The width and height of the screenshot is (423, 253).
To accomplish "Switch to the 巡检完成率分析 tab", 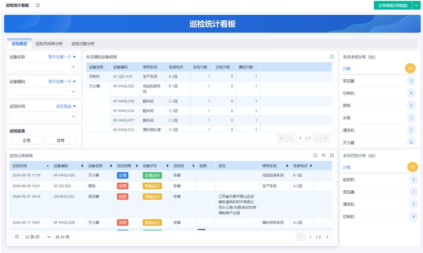I will pyautogui.click(x=49, y=44).
